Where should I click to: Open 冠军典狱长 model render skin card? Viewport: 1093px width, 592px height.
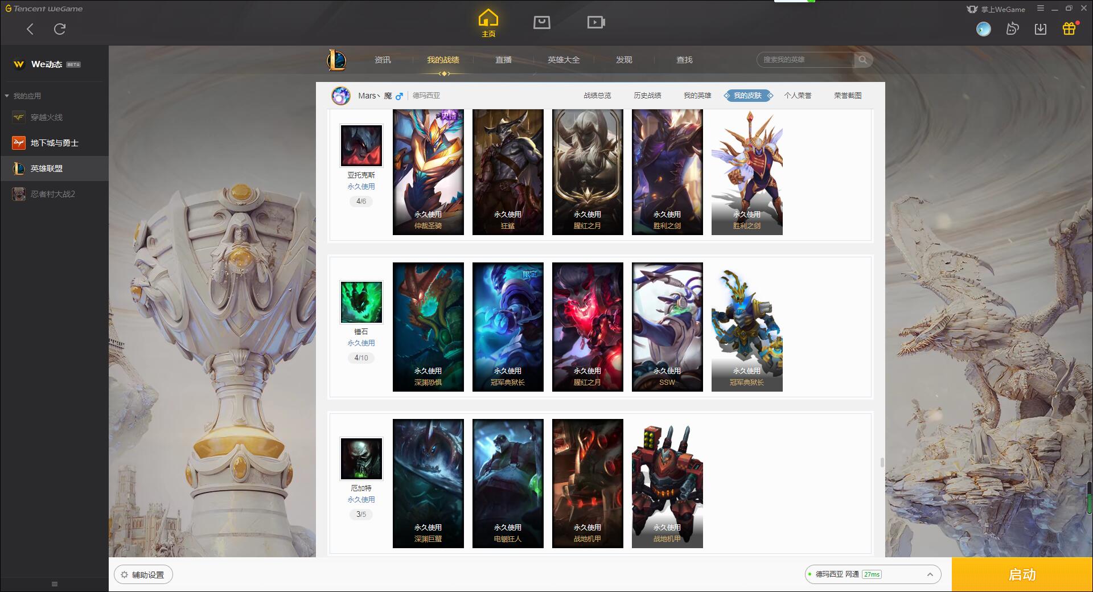pyautogui.click(x=747, y=327)
